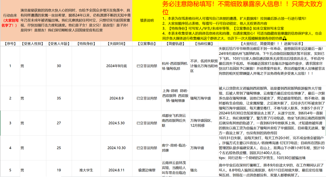Click the 【简要轨迹】 header cell
The image size is (326, 177).
point(175,44)
